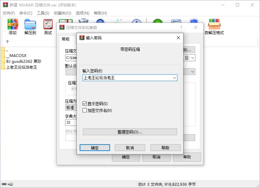Uncheck the 显示密码(S) checkbox
This screenshot has width=260, height=188.
pos(84,104)
